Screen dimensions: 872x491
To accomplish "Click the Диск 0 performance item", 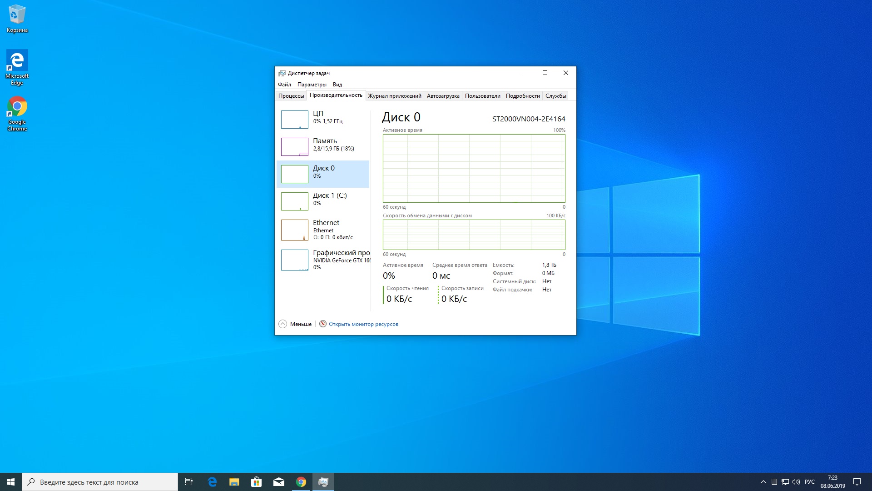I will [x=323, y=171].
